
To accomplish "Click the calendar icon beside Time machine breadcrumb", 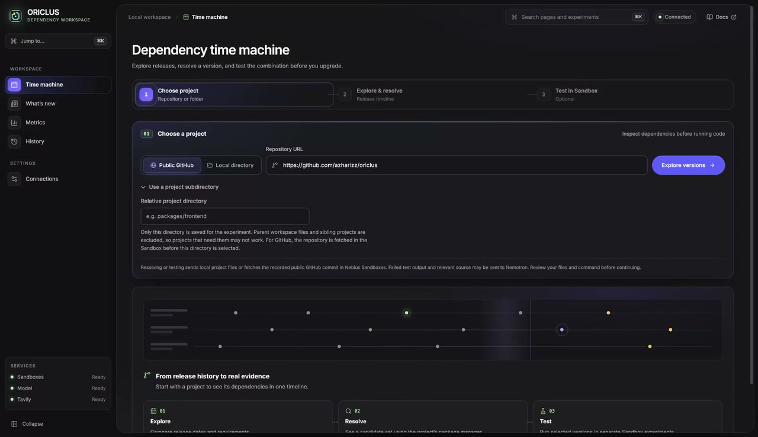I will (186, 17).
